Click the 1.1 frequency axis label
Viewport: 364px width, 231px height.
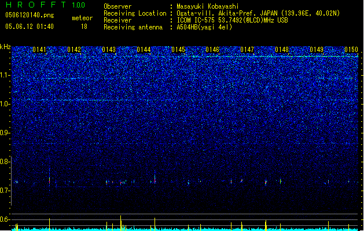(5, 75)
